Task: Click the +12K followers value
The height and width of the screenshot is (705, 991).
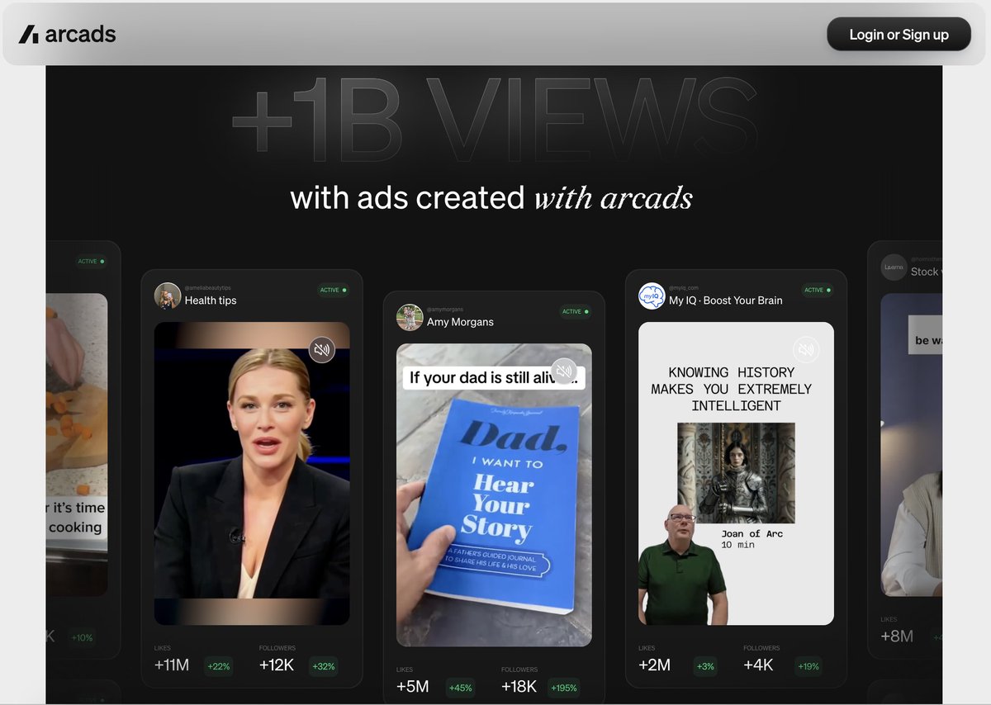Action: [277, 665]
